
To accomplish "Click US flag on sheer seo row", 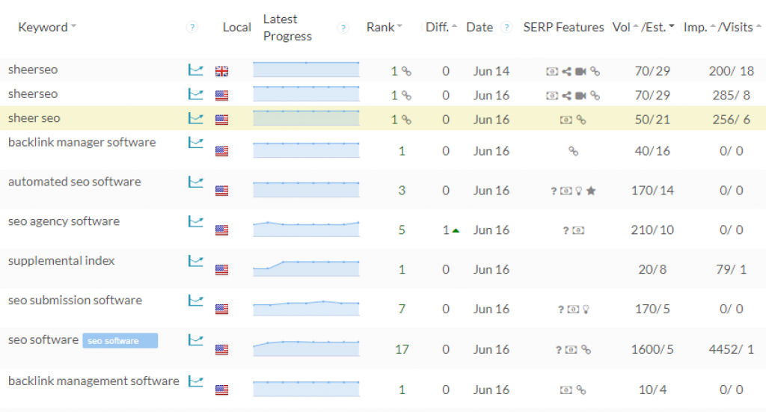I will point(221,120).
